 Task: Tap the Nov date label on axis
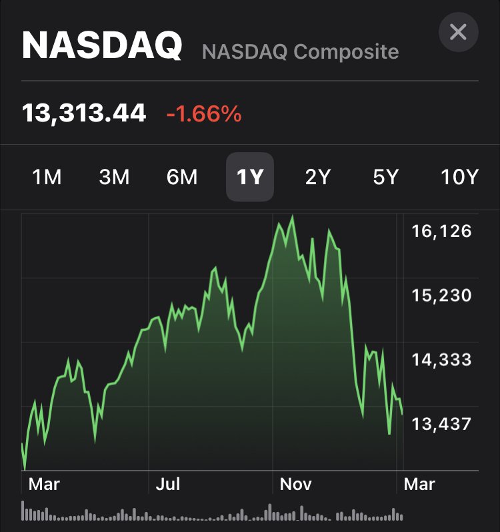click(295, 484)
